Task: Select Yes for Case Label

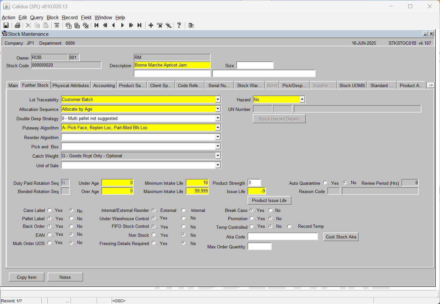Action: [x=50, y=210]
